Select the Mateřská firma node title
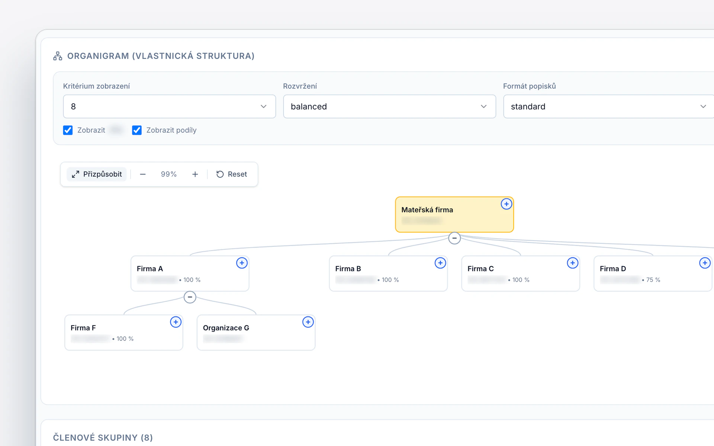 tap(427, 210)
